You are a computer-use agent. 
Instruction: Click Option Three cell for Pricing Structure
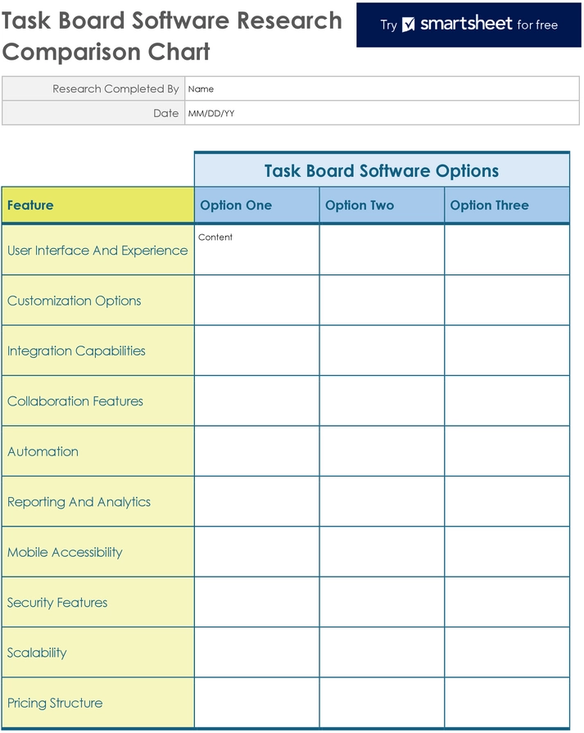(507, 703)
